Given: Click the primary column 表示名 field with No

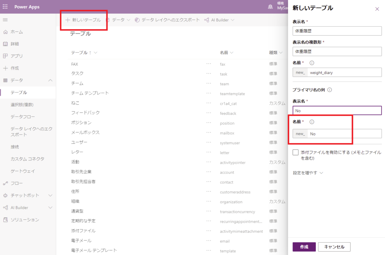Looking at the screenshot, I should pos(337,110).
